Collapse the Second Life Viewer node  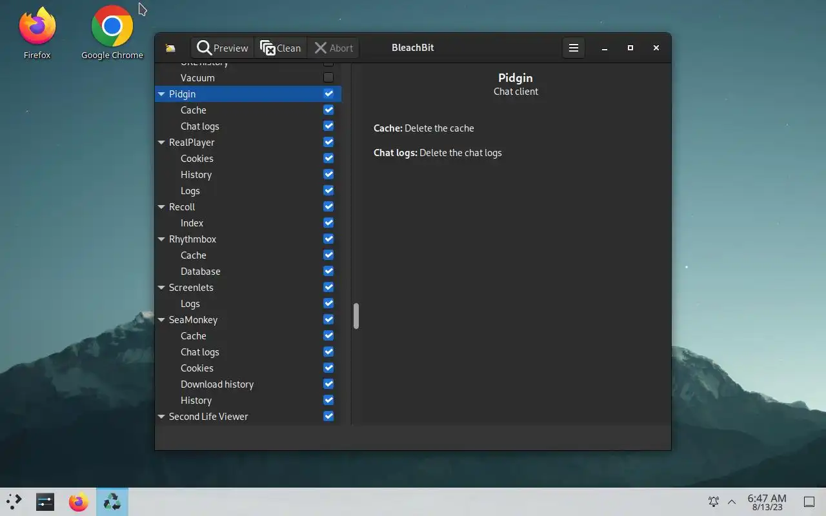pyautogui.click(x=161, y=417)
